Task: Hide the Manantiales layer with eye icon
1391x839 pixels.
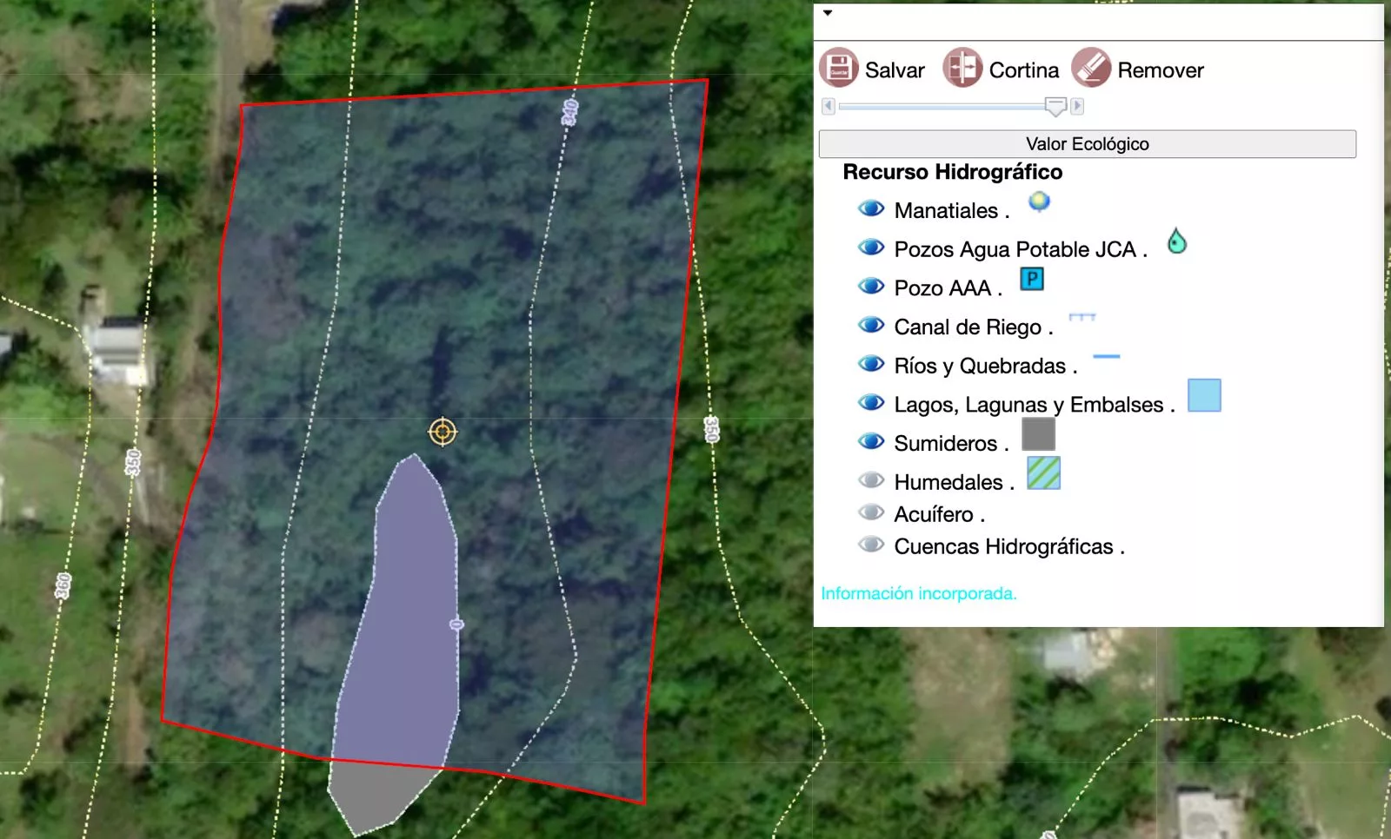Action: coord(871,209)
